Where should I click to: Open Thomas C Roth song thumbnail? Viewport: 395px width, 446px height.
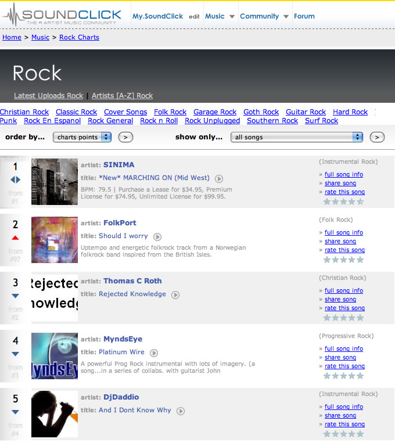tap(55, 298)
